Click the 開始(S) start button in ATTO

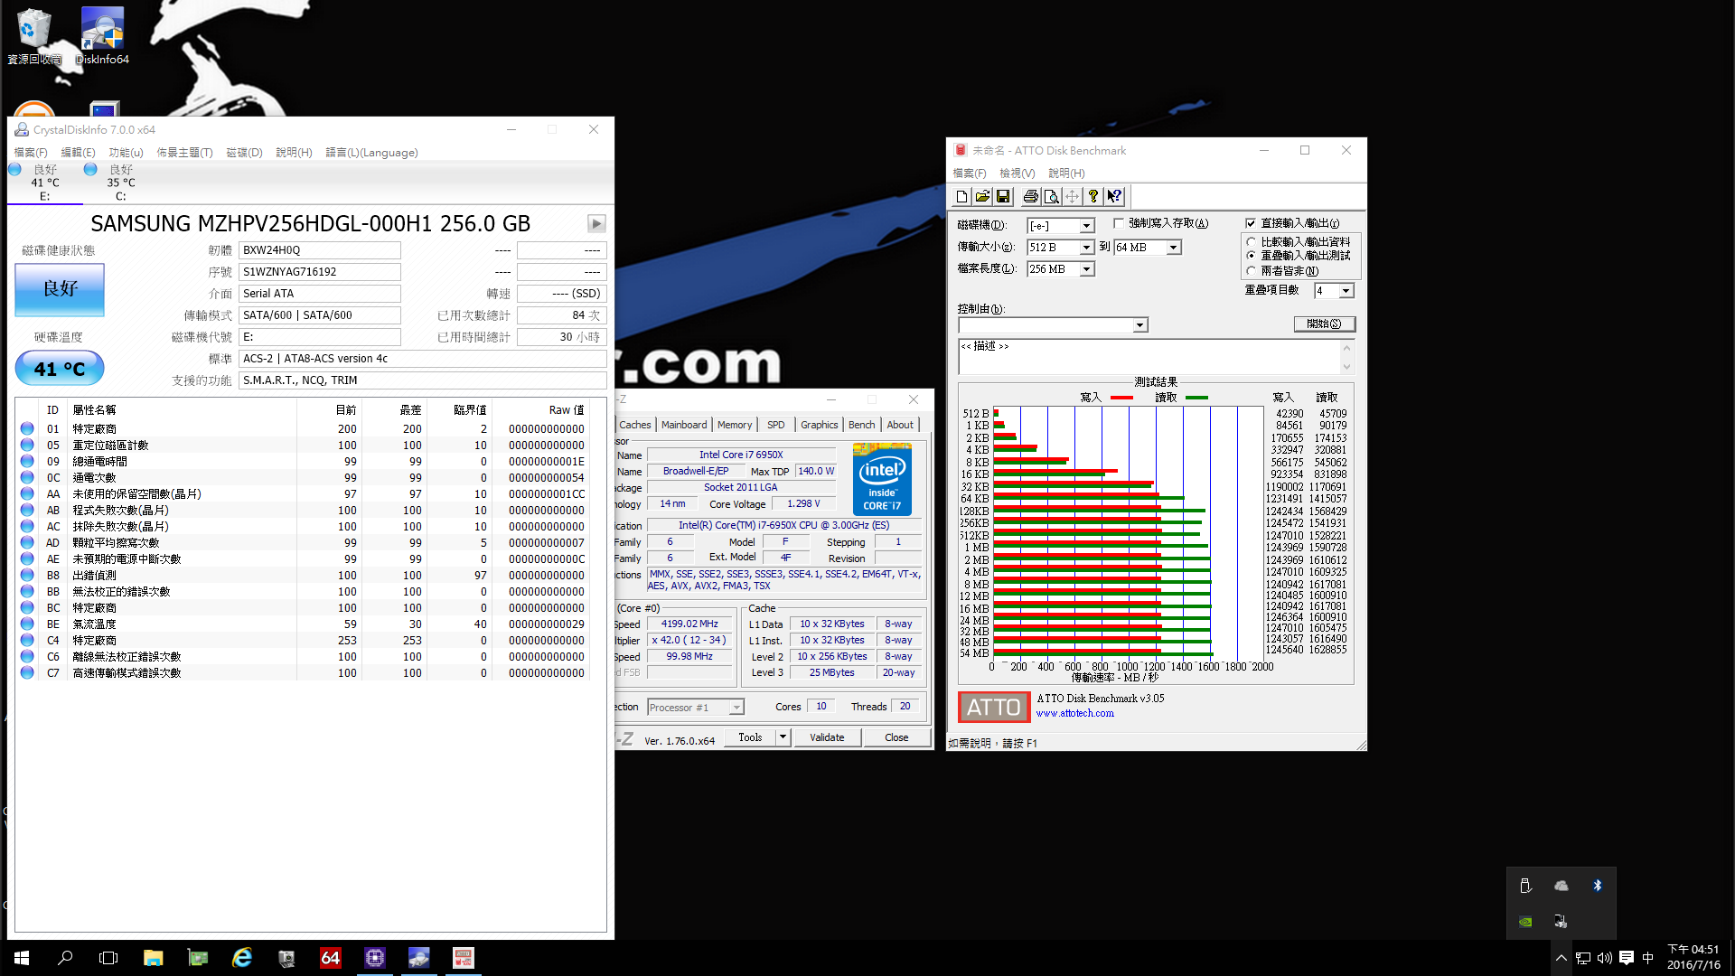[x=1324, y=324]
